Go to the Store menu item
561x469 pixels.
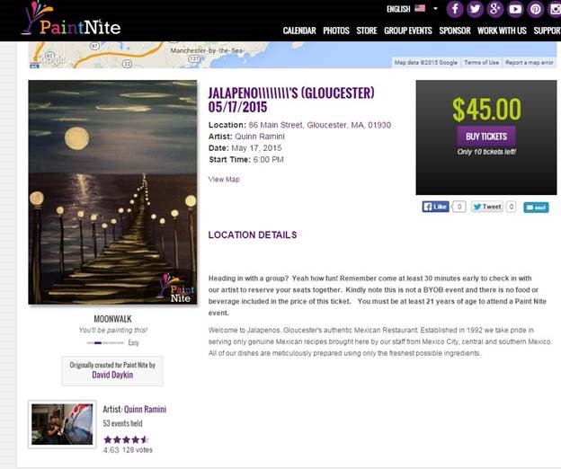click(367, 31)
